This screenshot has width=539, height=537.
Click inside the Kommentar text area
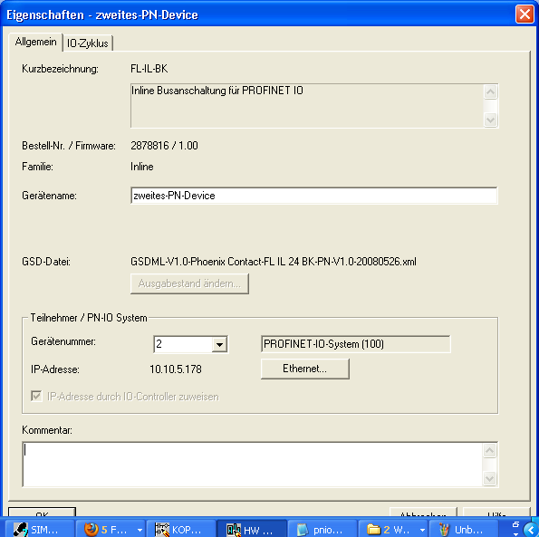click(253, 465)
